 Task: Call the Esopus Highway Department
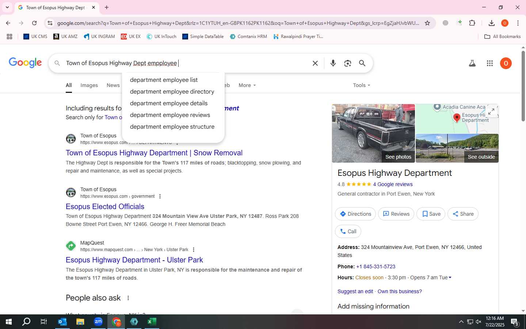coord(348,231)
